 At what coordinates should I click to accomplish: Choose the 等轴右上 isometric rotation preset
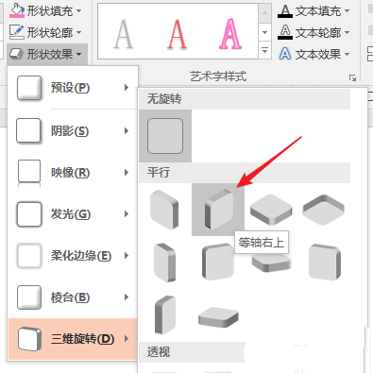(x=218, y=210)
